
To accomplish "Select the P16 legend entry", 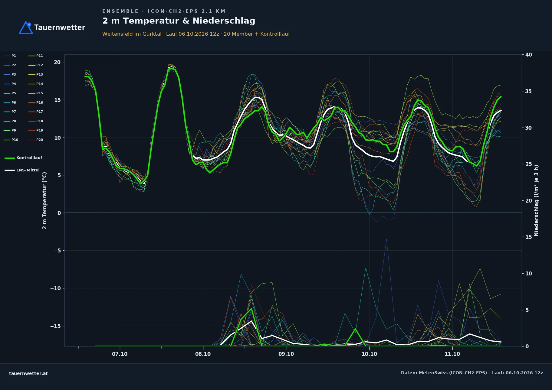I will point(36,102).
